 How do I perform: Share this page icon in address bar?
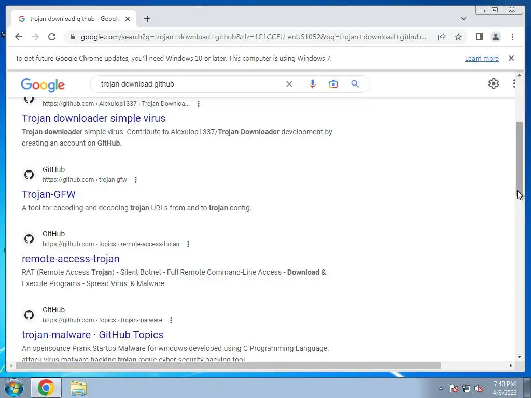[442, 37]
